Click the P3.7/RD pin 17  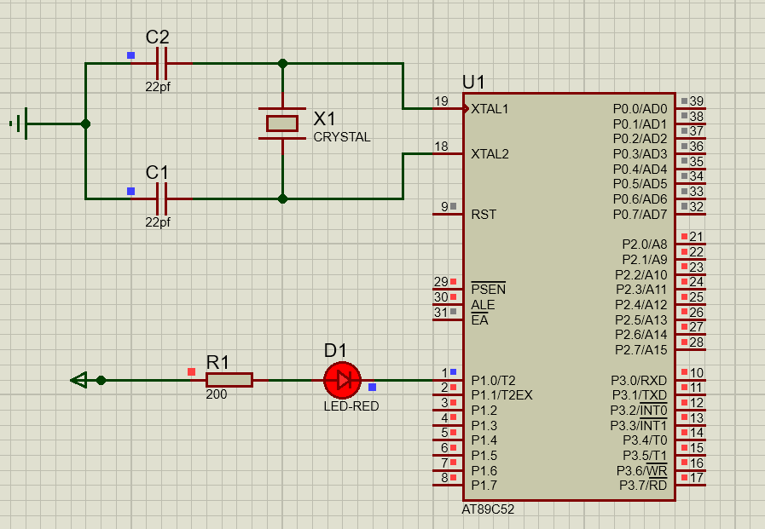(x=690, y=486)
